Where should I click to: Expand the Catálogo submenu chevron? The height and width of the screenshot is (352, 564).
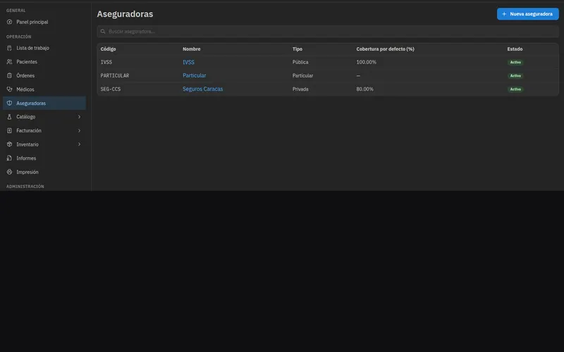click(x=79, y=117)
